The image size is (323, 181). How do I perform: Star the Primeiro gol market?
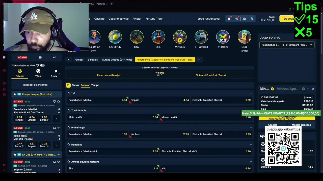69,127
